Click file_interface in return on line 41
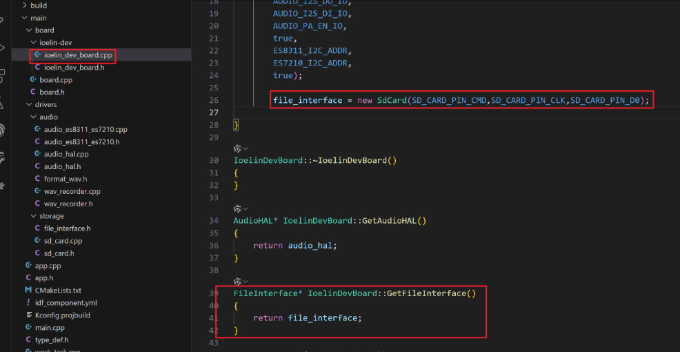Viewport: 680px width, 352px height. pyautogui.click(x=322, y=318)
